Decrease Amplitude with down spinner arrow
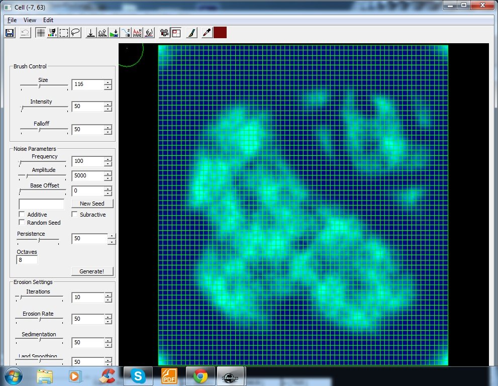498x386 pixels. coord(108,179)
